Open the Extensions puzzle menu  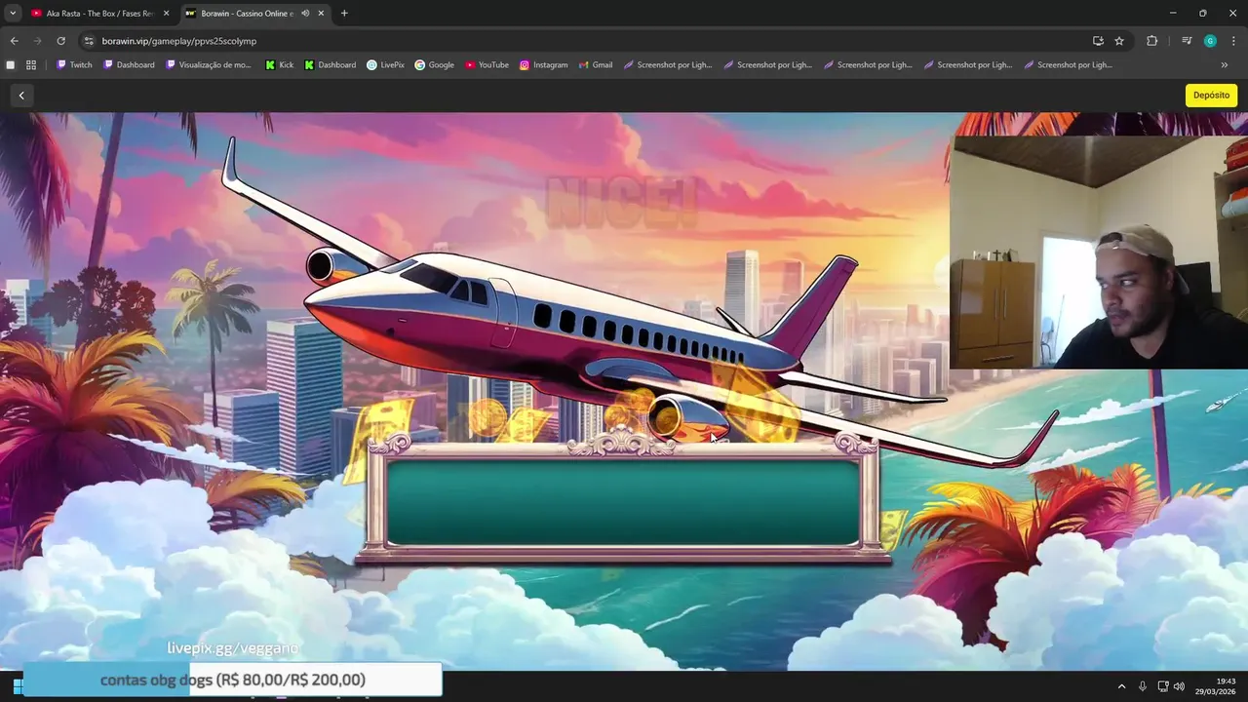(x=1152, y=41)
